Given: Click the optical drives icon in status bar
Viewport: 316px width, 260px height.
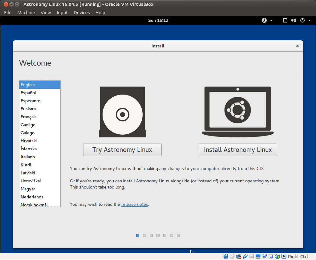Looking at the screenshot, I should [x=232, y=256].
